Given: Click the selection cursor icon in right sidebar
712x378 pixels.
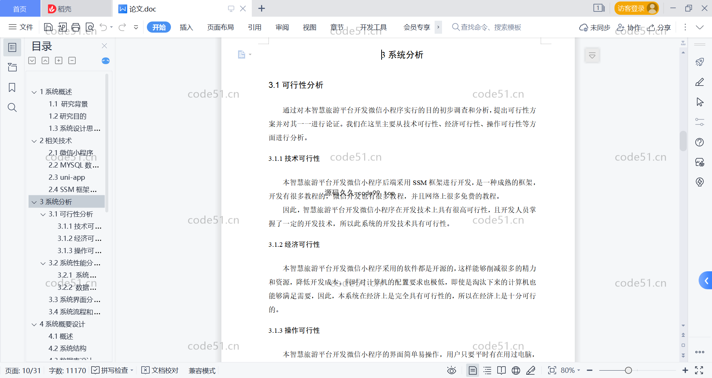Looking at the screenshot, I should click(700, 102).
